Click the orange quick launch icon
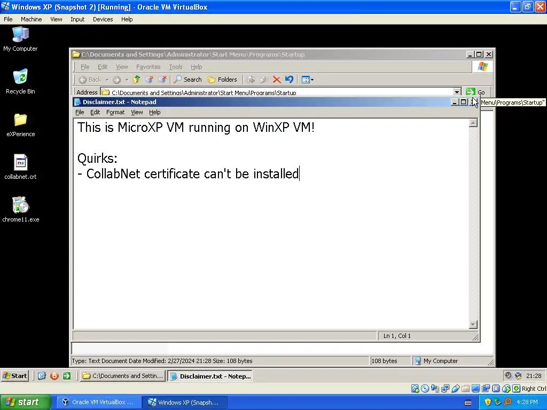Screen dimensions: 547x410 coord(54,376)
